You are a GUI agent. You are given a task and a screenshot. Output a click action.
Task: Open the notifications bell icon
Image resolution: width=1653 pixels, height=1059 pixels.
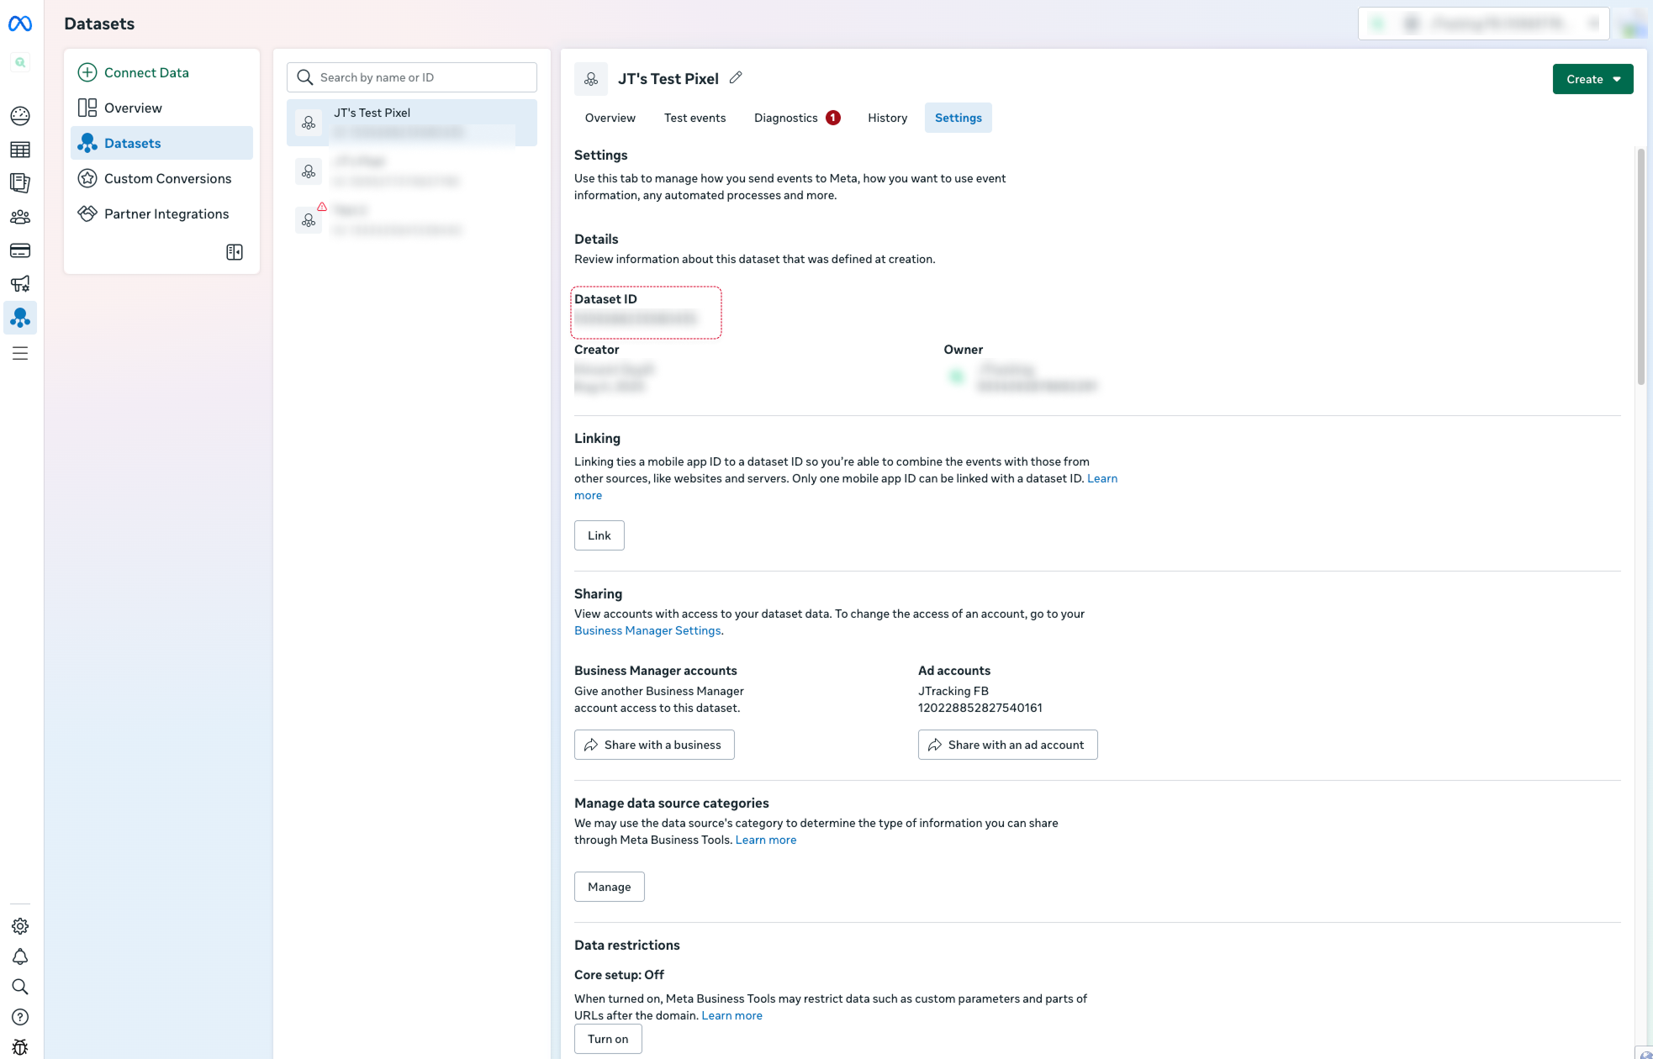pos(20,956)
